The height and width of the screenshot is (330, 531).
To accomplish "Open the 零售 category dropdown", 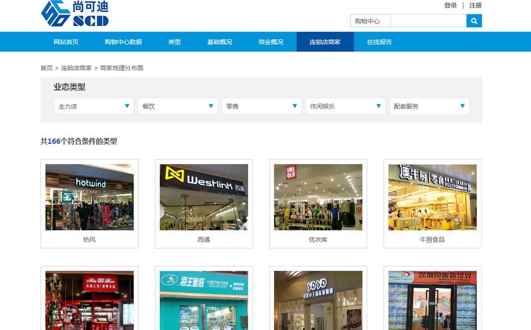I will coord(261,106).
